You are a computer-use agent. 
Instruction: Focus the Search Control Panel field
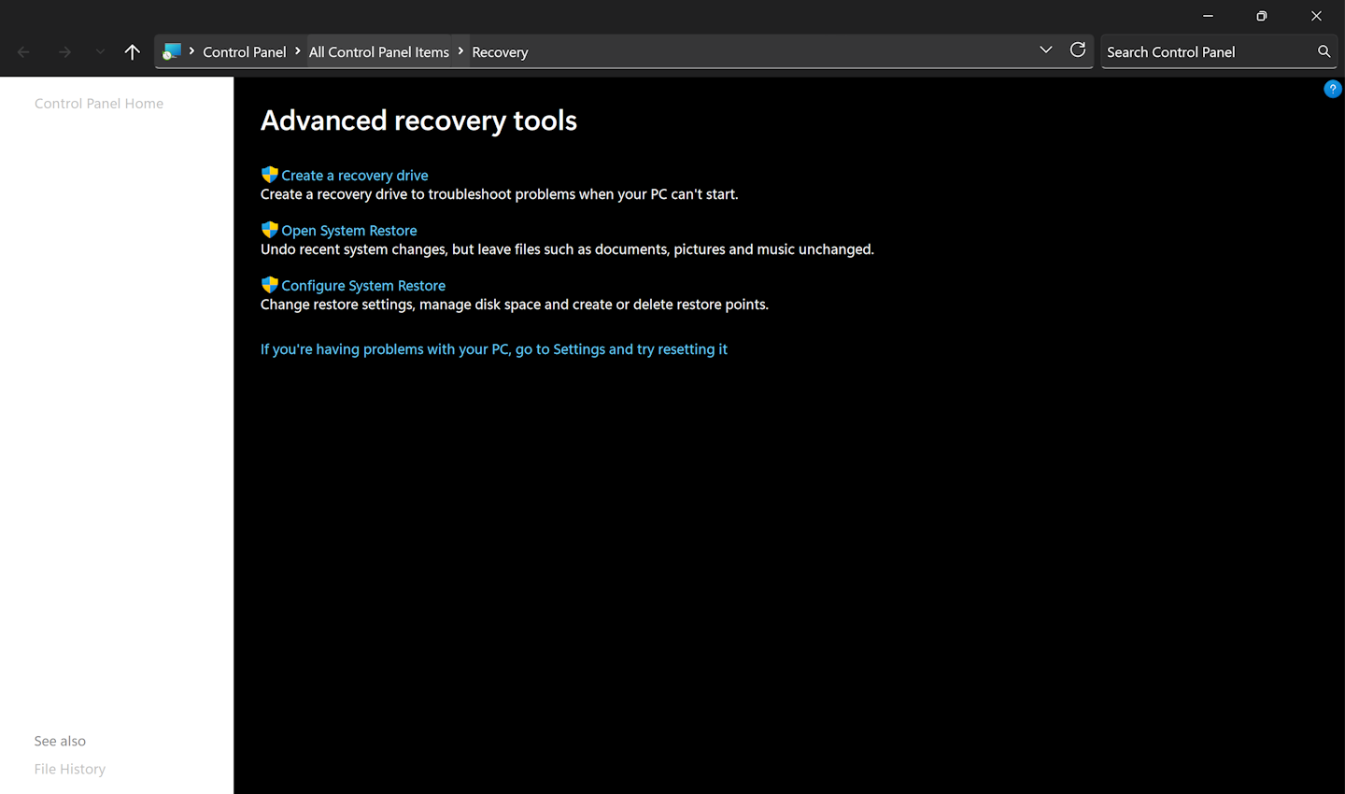[1205, 52]
